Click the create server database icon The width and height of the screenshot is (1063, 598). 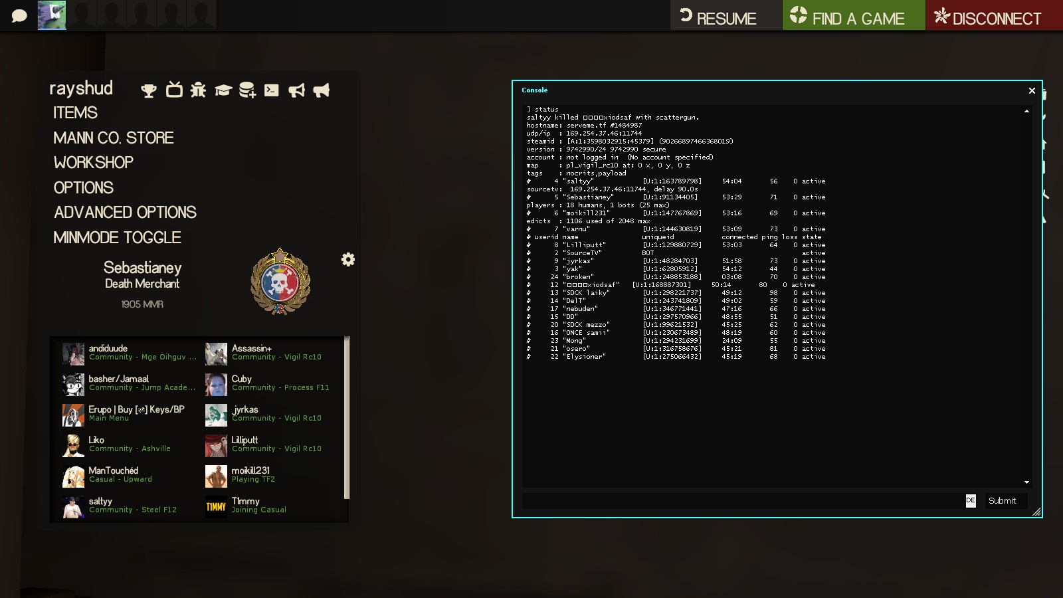pos(247,90)
